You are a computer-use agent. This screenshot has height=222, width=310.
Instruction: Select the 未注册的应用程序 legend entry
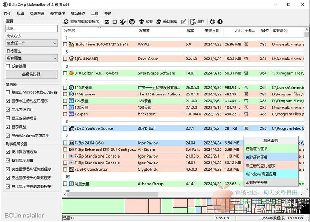(271, 166)
